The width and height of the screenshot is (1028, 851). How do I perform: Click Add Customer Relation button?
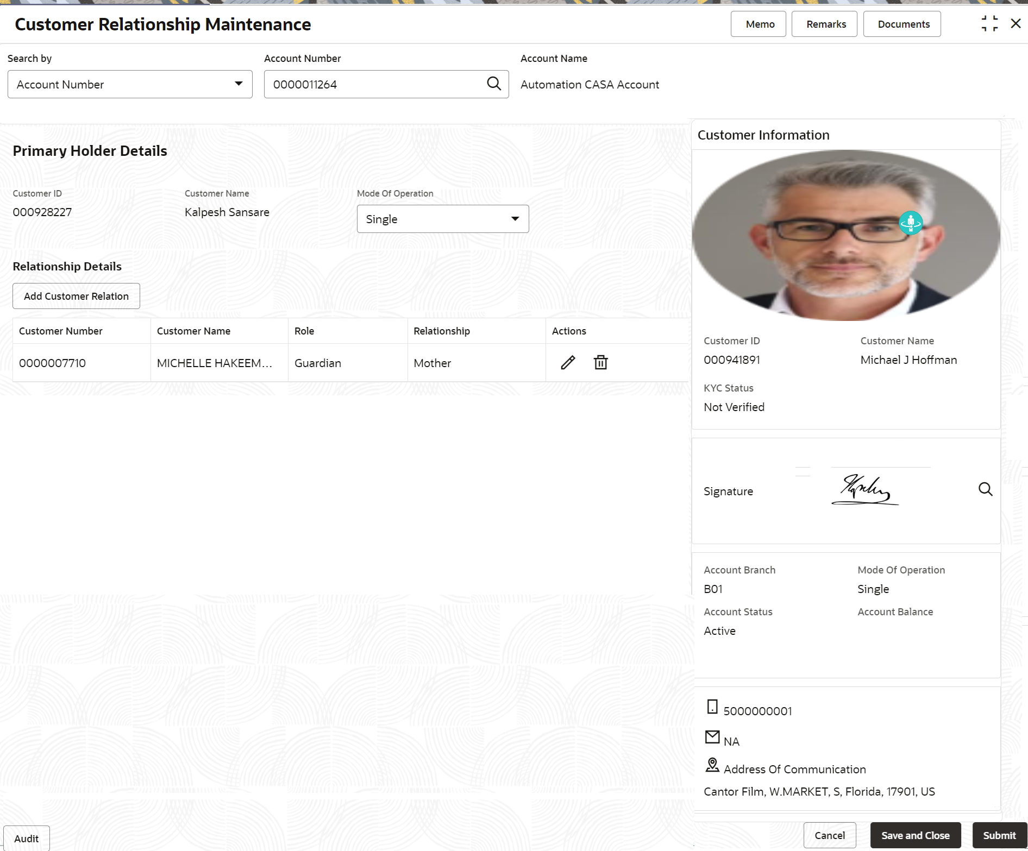[x=76, y=296]
